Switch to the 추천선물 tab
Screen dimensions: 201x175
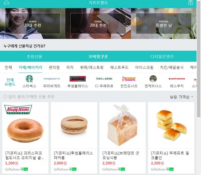coord(34,56)
